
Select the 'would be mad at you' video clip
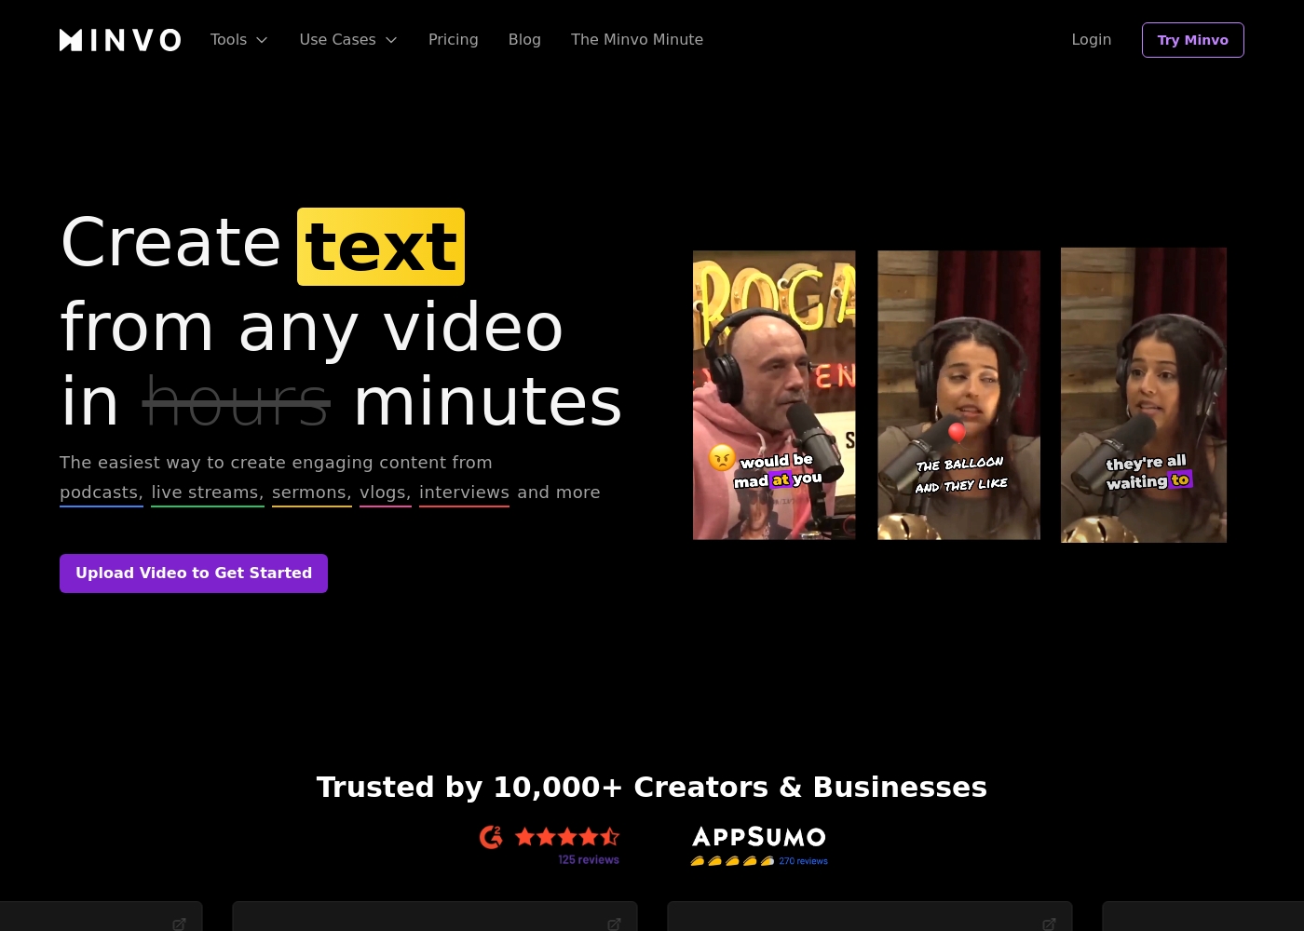point(774,395)
